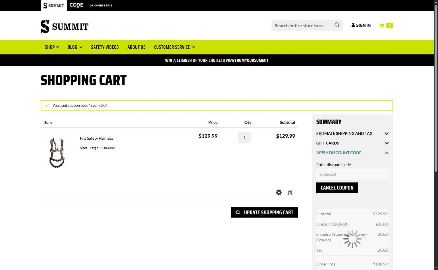
Task: Click the quantity field for harness
Action: coord(244,138)
